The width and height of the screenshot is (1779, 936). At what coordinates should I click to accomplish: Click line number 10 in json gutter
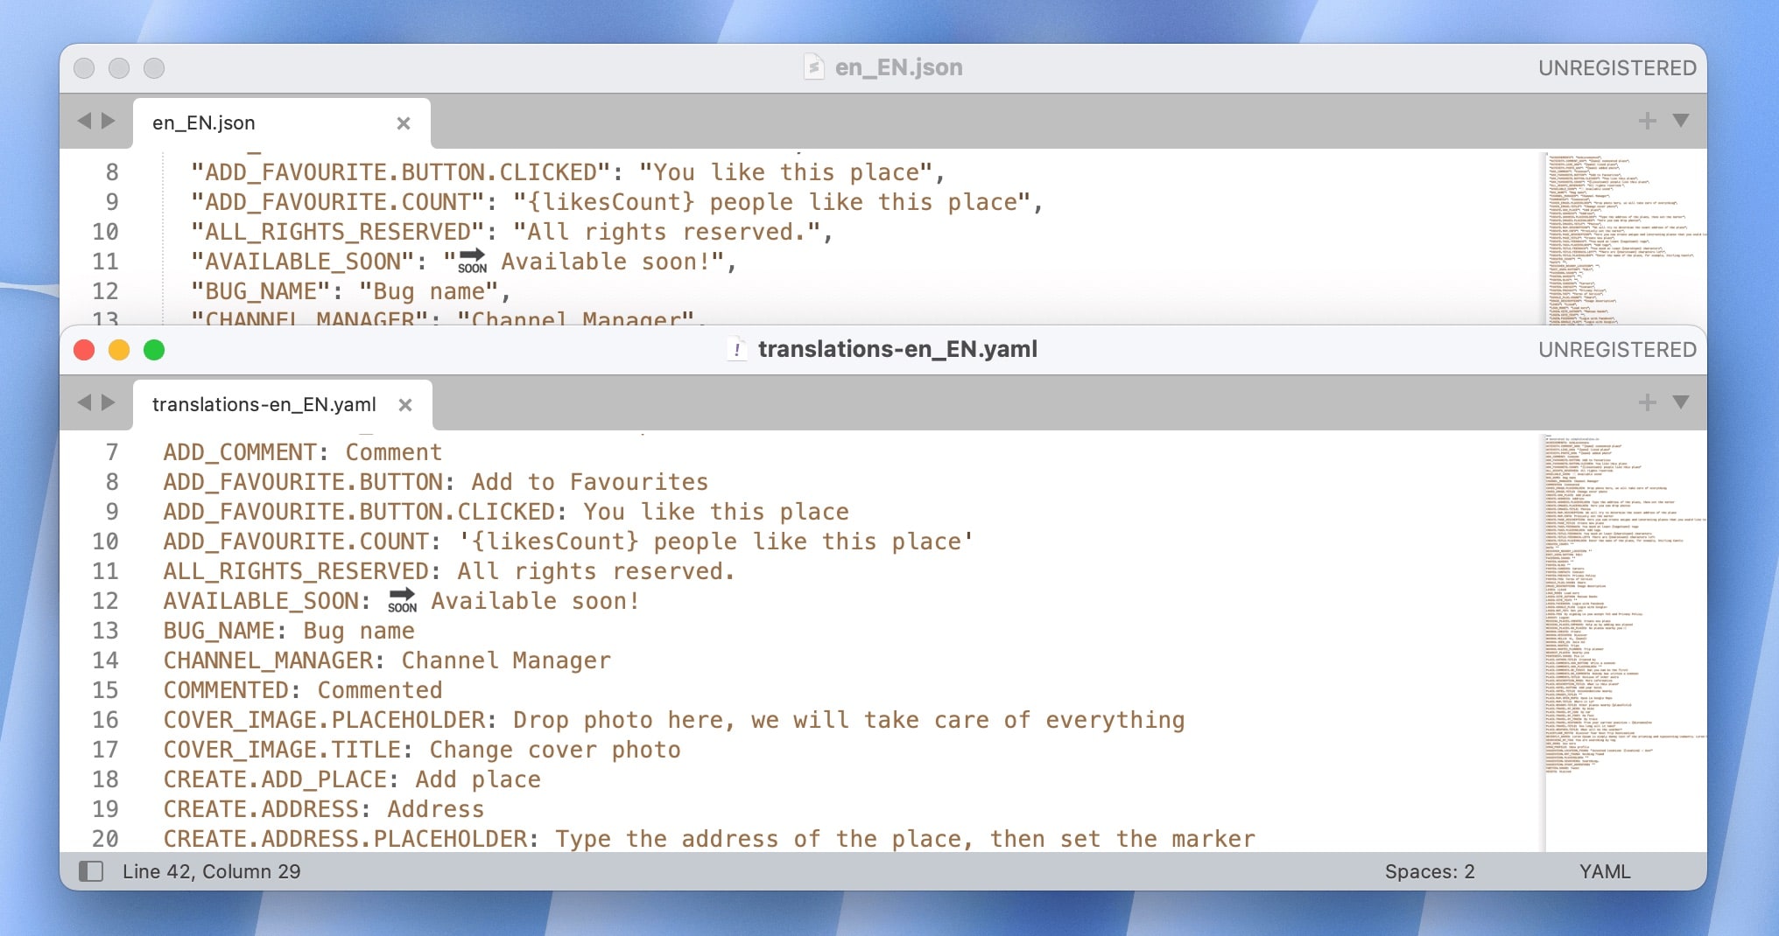point(105,232)
